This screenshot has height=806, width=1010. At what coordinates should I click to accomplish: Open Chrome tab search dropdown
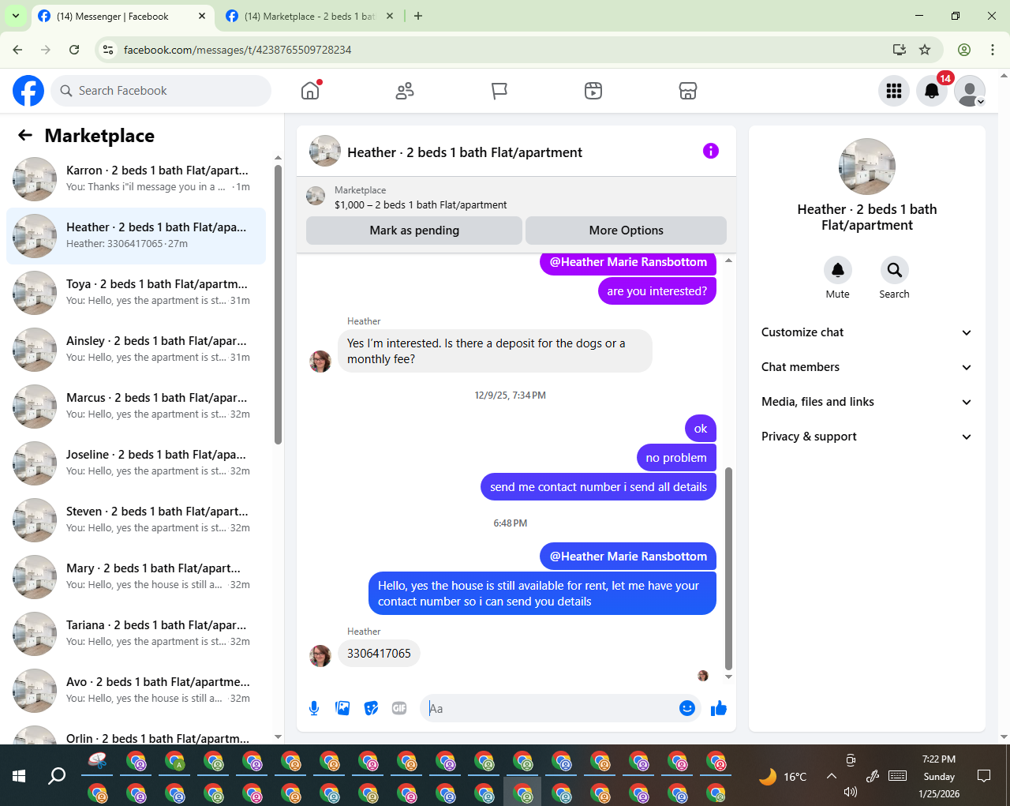[16, 16]
